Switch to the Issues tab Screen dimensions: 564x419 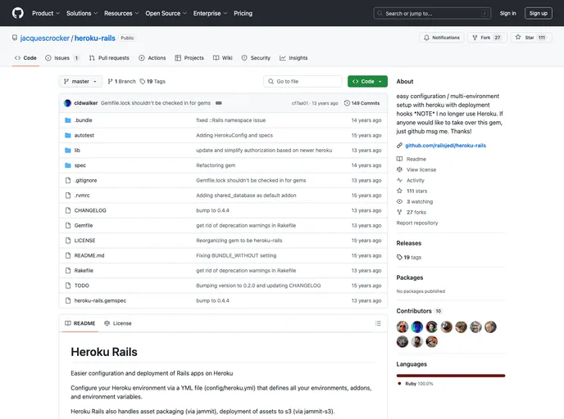click(61, 58)
